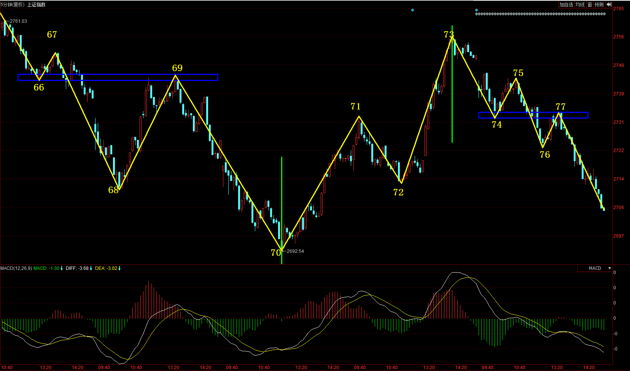Click the 加自选 add-to-watchlist button
Viewport: 630px width, 371px height.
(566, 5)
